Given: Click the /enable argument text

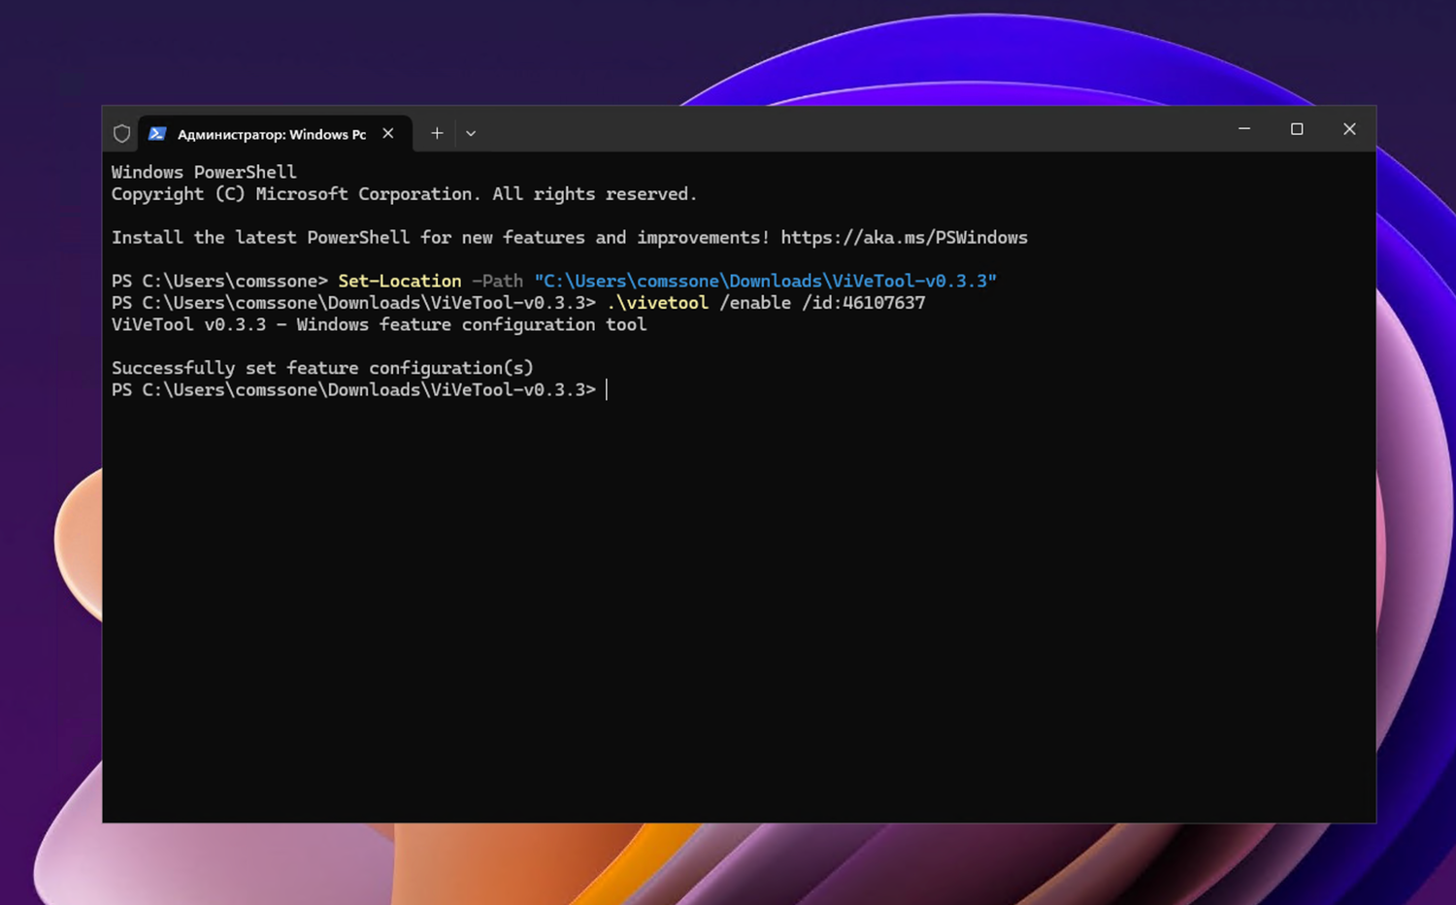Looking at the screenshot, I should (755, 303).
